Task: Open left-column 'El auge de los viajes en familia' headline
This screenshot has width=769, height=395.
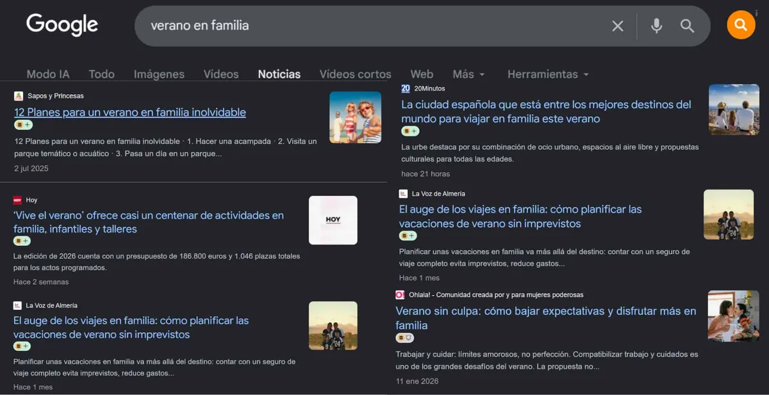Action: (x=131, y=327)
